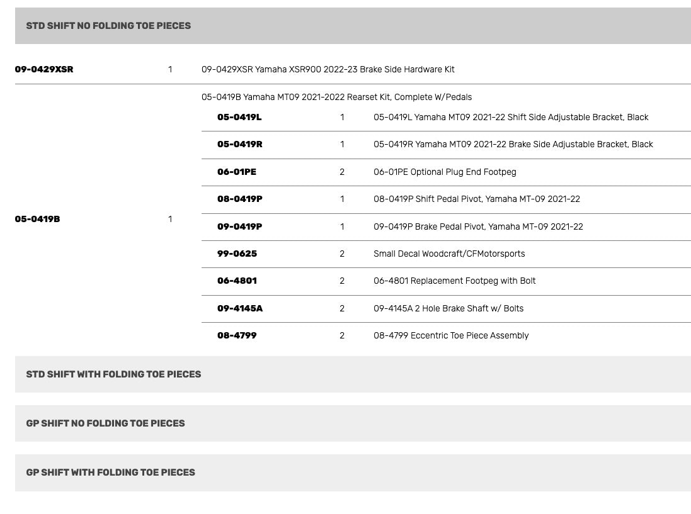Click part number 05-0419B
The height and width of the screenshot is (514, 691).
[x=37, y=219]
